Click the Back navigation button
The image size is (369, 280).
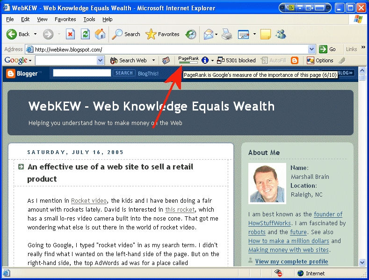tap(18, 34)
